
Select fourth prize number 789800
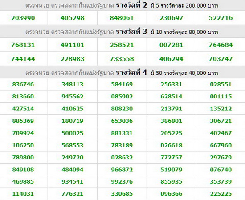coord(23,157)
